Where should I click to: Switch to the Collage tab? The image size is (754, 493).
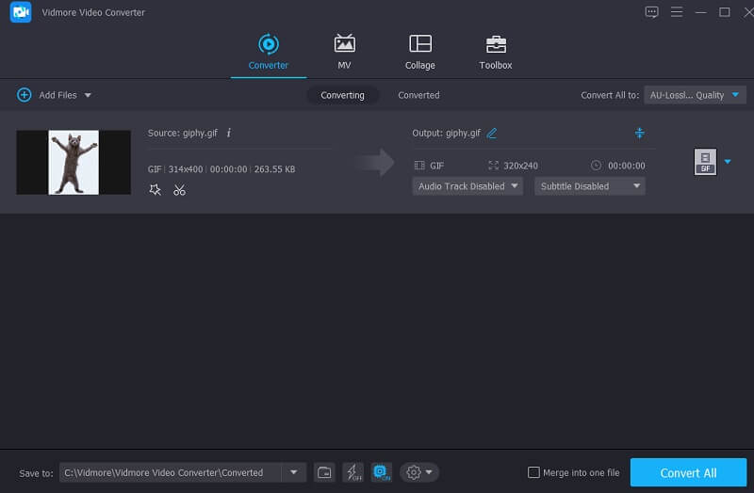pos(419,52)
